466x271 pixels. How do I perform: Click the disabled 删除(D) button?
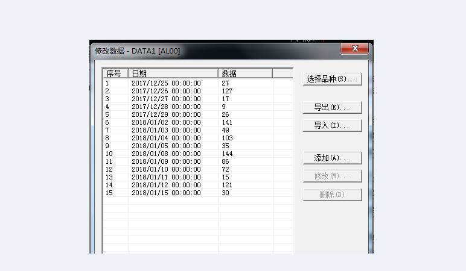pyautogui.click(x=332, y=195)
